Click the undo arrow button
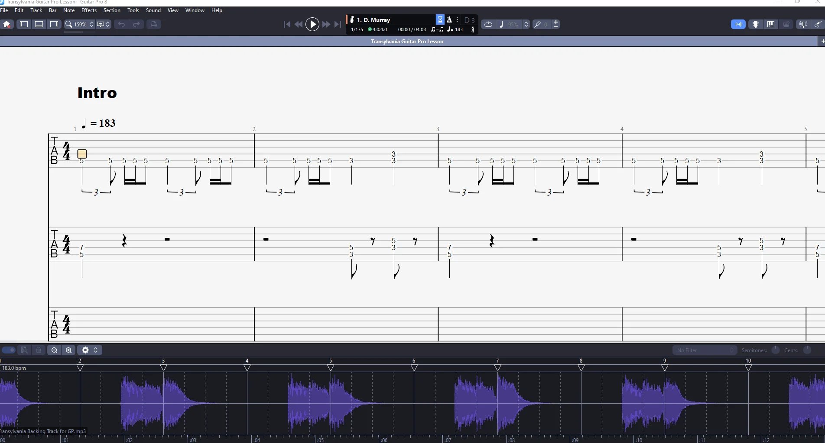Screen dimensions: 825x443 coord(121,24)
